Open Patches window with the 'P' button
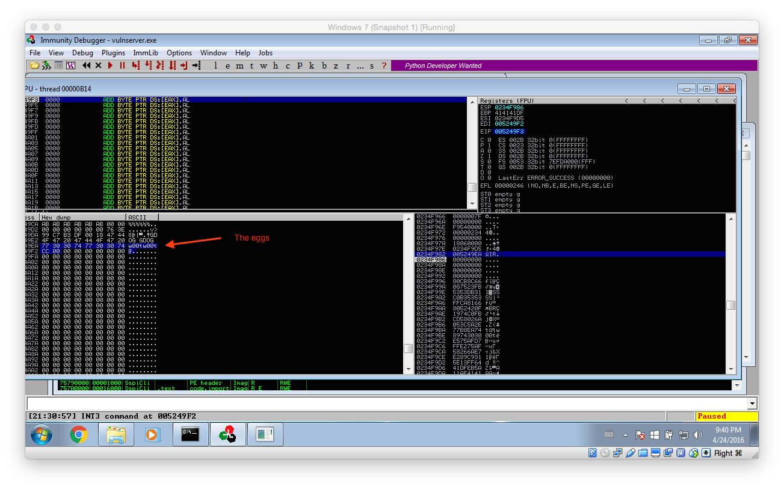This screenshot has width=784, height=489. click(x=300, y=66)
